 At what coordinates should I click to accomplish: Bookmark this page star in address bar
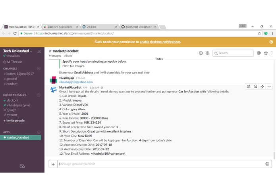(259, 33)
